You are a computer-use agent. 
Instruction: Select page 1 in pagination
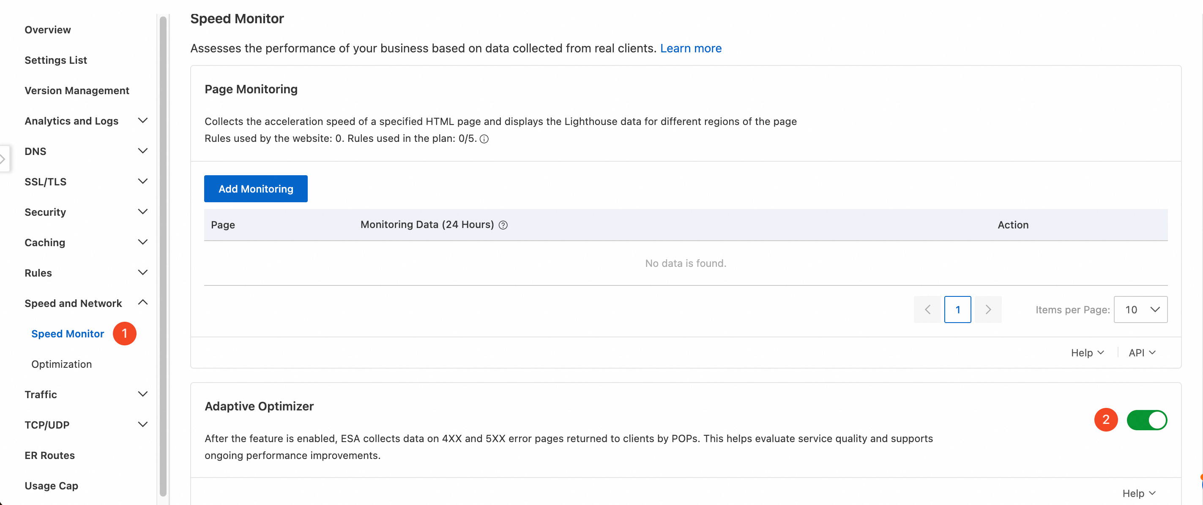957,310
